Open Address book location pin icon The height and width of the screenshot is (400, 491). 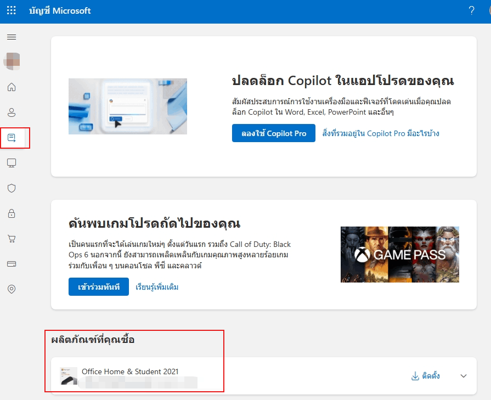[x=12, y=289]
